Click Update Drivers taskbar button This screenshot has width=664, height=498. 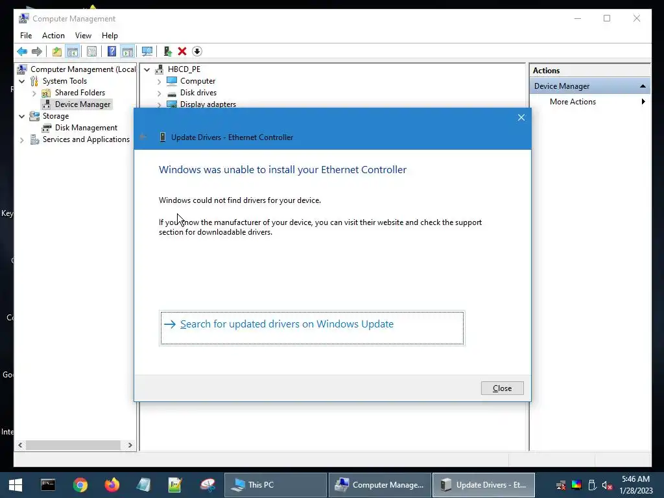[x=484, y=485]
